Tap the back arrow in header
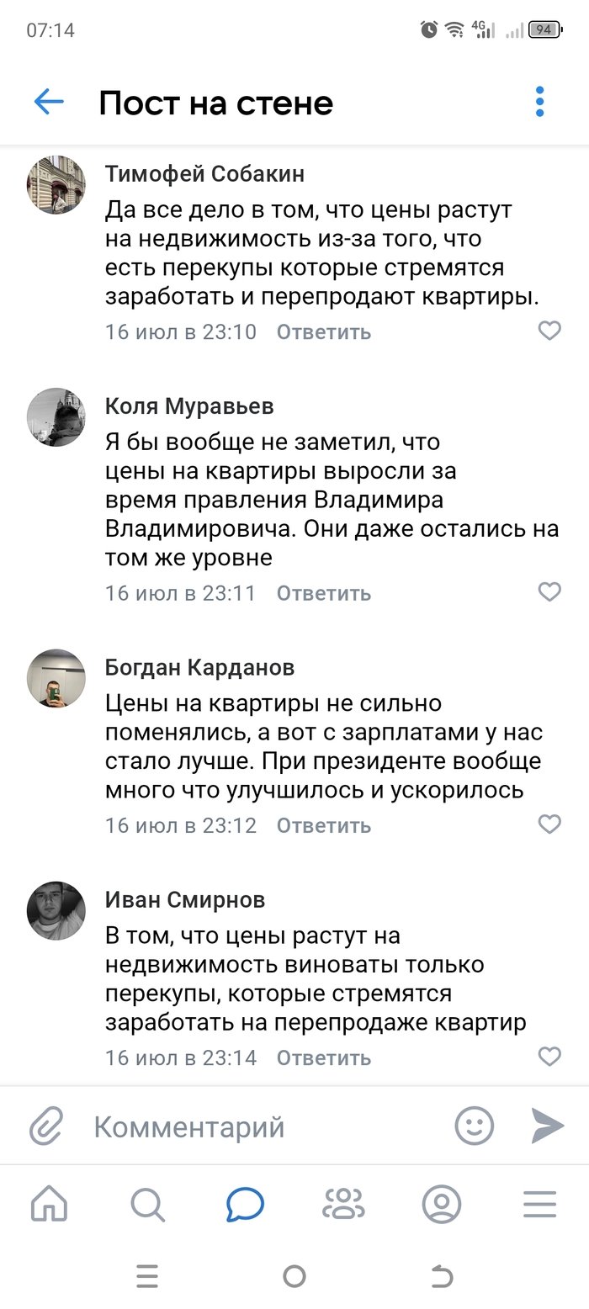 point(49,103)
